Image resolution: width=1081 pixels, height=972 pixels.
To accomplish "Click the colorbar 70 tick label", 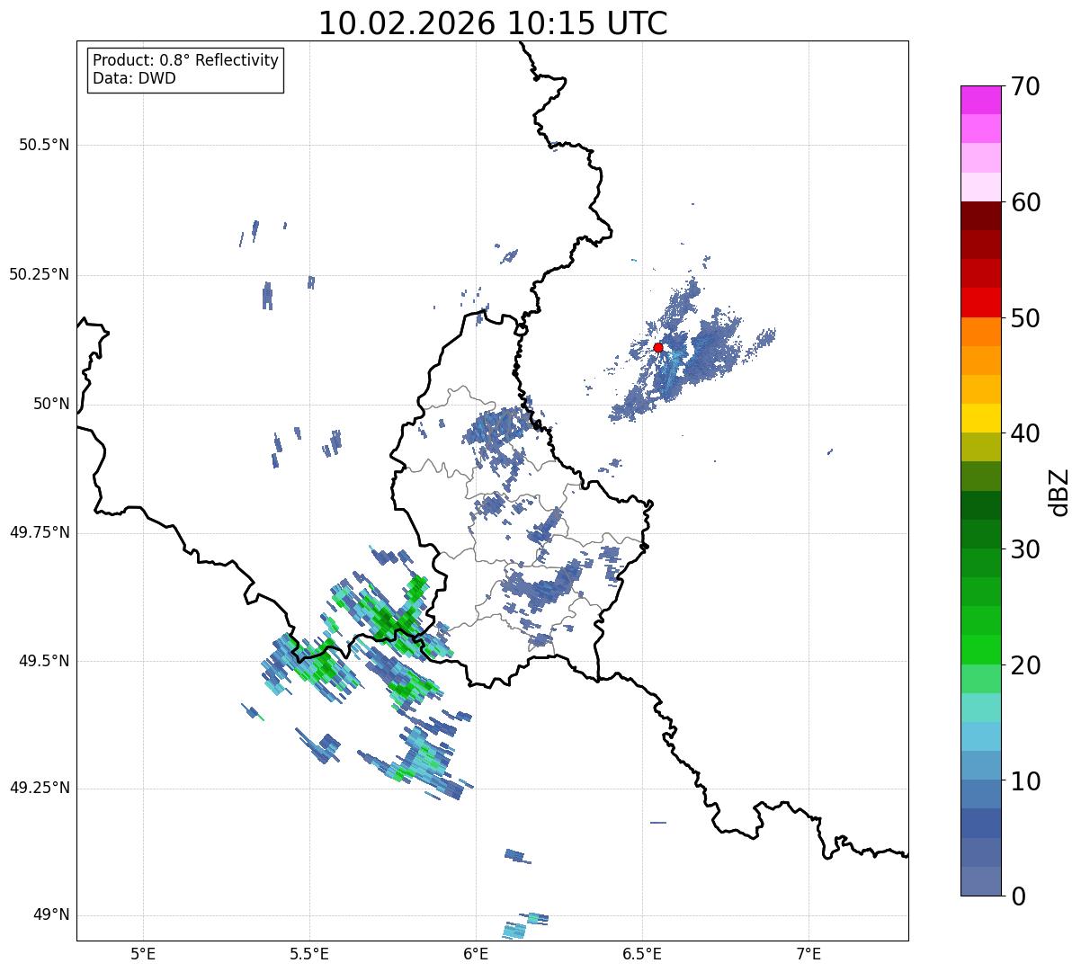I will tap(1025, 86).
